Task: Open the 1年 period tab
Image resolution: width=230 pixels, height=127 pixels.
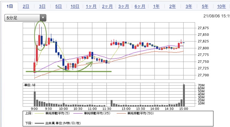Action: (x=156, y=6)
